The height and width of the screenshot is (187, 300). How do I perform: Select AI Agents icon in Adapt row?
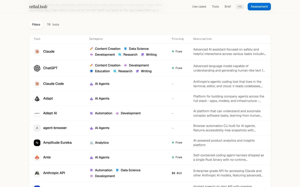click(x=91, y=98)
